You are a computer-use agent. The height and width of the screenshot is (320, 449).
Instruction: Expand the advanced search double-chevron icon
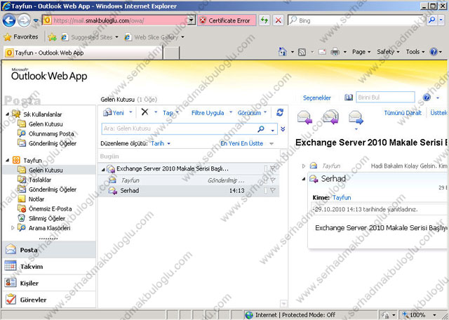pos(283,129)
